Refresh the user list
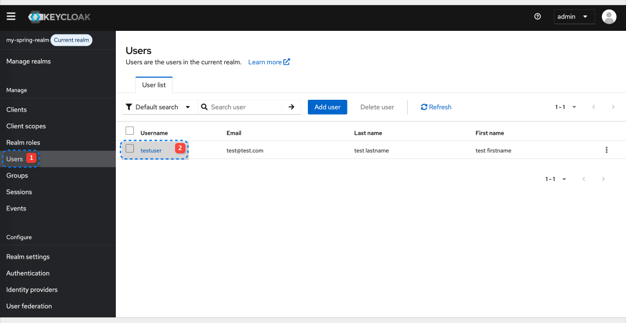The width and height of the screenshot is (626, 323). click(436, 107)
